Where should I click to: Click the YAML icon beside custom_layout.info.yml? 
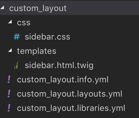tap(9, 79)
